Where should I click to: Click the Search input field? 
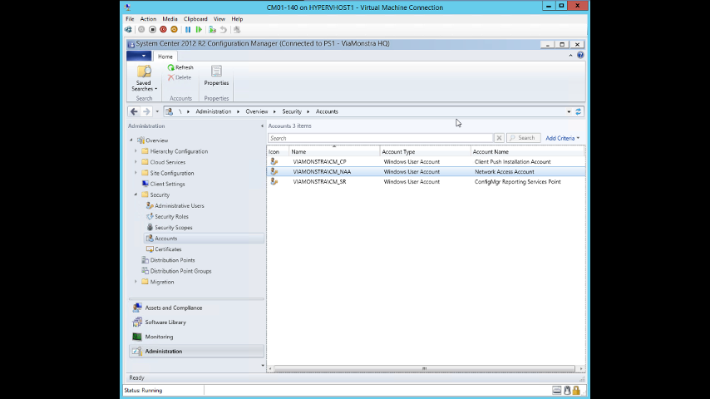click(x=381, y=138)
